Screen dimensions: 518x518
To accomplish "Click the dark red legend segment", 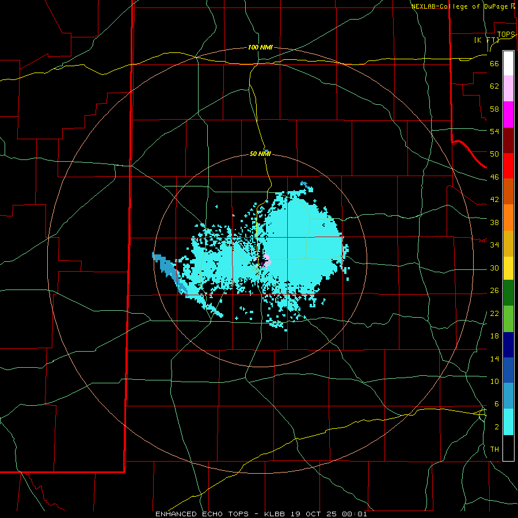I will point(508,140).
